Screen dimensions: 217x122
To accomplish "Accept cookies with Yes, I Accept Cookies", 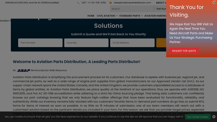I will coord(198,117).
